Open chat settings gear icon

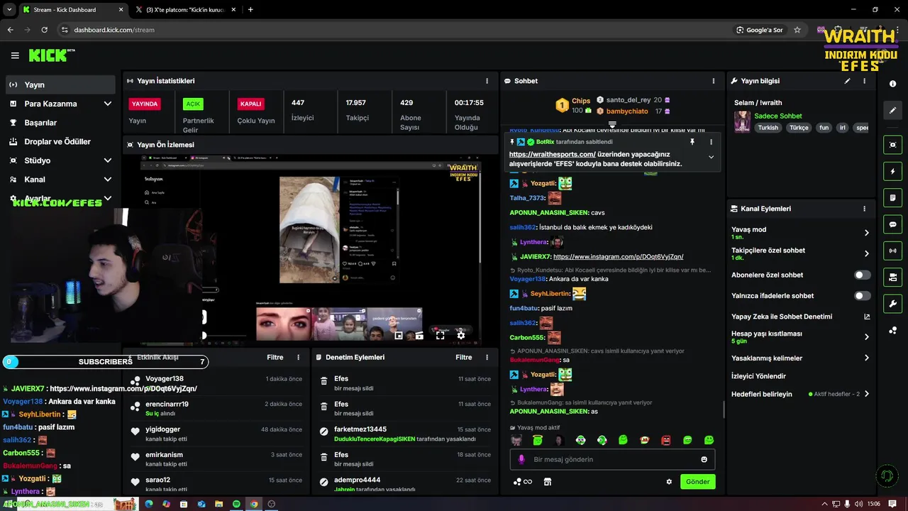tap(668, 482)
